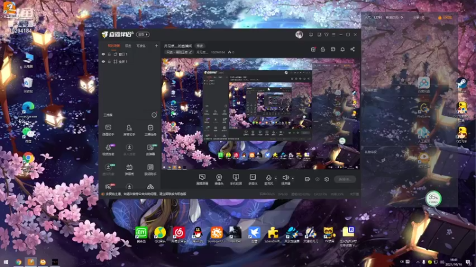Open NetEase Cloud Music shortcut

pyautogui.click(x=179, y=234)
